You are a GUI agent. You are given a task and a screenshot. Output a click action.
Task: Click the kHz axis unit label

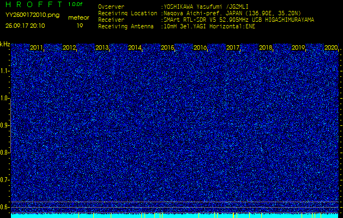[5, 44]
